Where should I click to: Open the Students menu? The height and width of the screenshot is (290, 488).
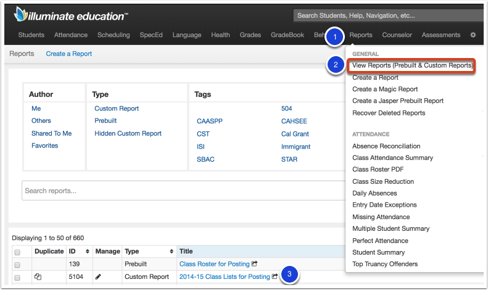pos(31,35)
